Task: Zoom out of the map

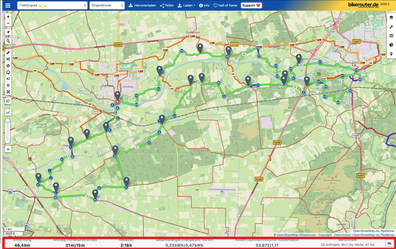Action: point(8,24)
